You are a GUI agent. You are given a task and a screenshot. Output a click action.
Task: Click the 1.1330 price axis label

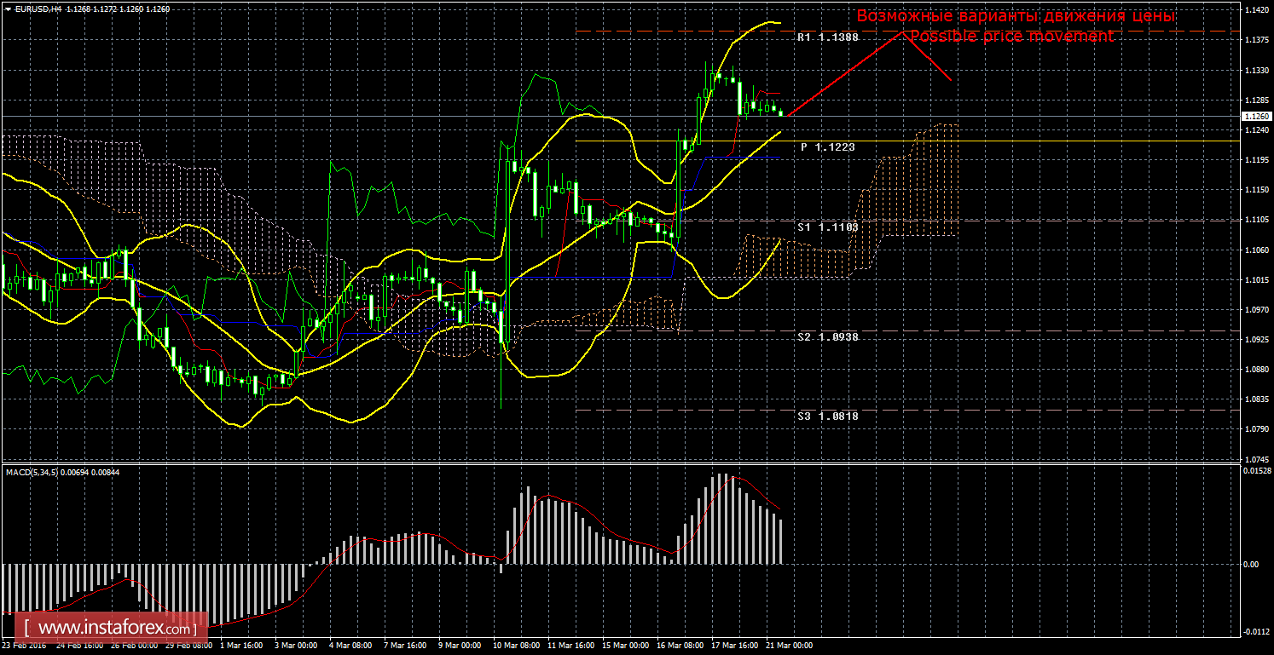click(x=1256, y=71)
